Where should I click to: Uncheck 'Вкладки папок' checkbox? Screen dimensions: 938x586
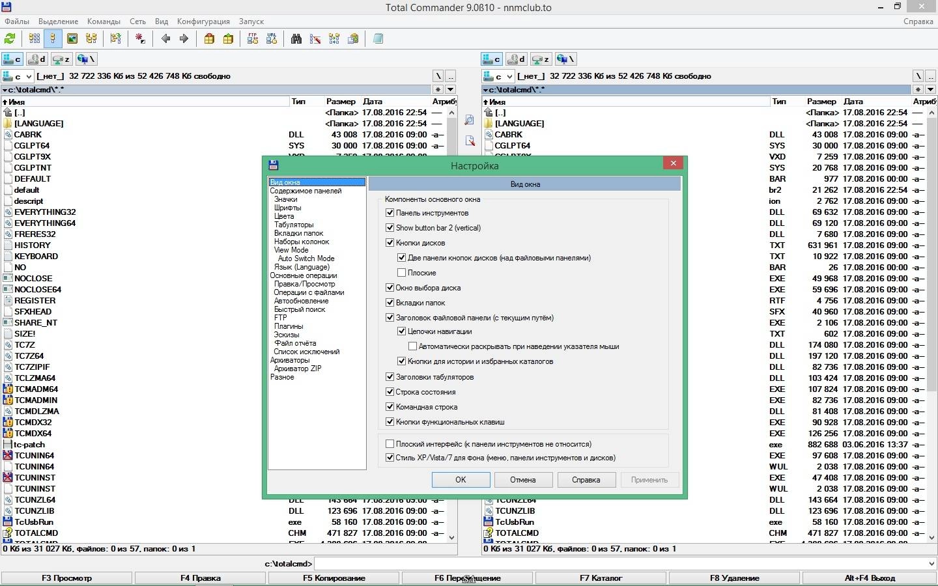coord(390,303)
